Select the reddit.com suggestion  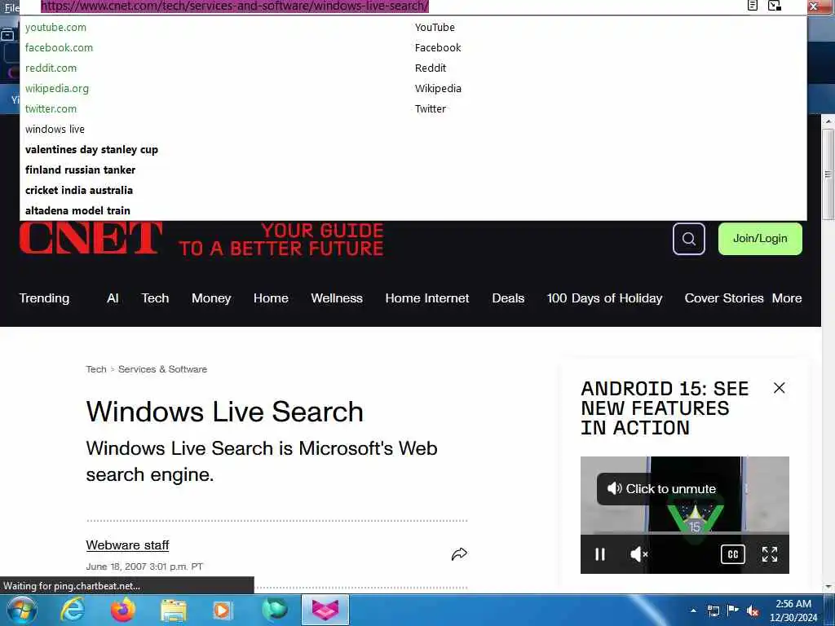[413, 68]
